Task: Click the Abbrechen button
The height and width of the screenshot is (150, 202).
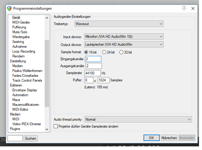Action: (x=169, y=138)
